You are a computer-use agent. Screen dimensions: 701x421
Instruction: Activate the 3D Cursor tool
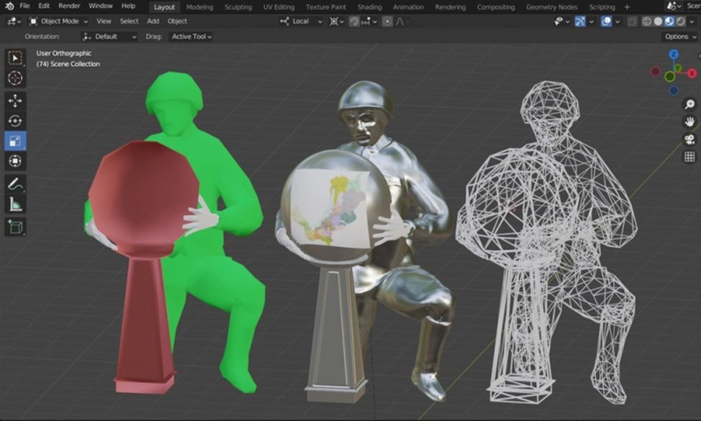15,78
